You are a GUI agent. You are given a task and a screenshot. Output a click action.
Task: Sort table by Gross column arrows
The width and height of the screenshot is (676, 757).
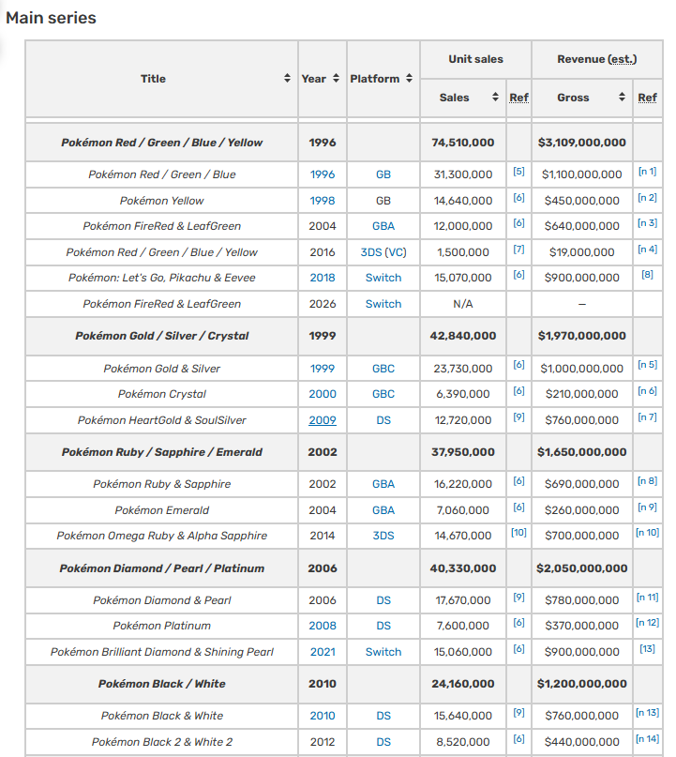[622, 97]
